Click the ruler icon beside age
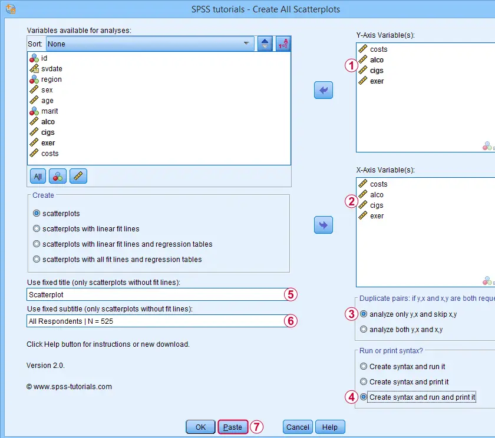495x438 pixels. (34, 101)
